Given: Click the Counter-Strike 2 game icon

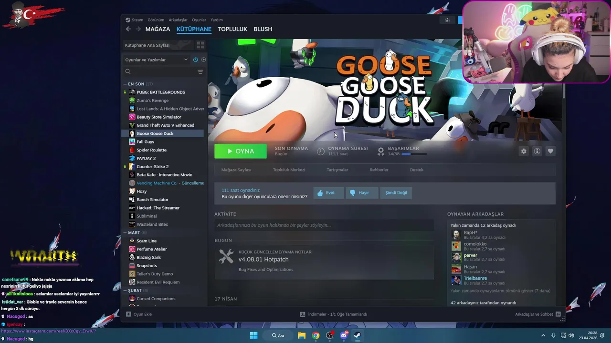Looking at the screenshot, I should point(132,166).
